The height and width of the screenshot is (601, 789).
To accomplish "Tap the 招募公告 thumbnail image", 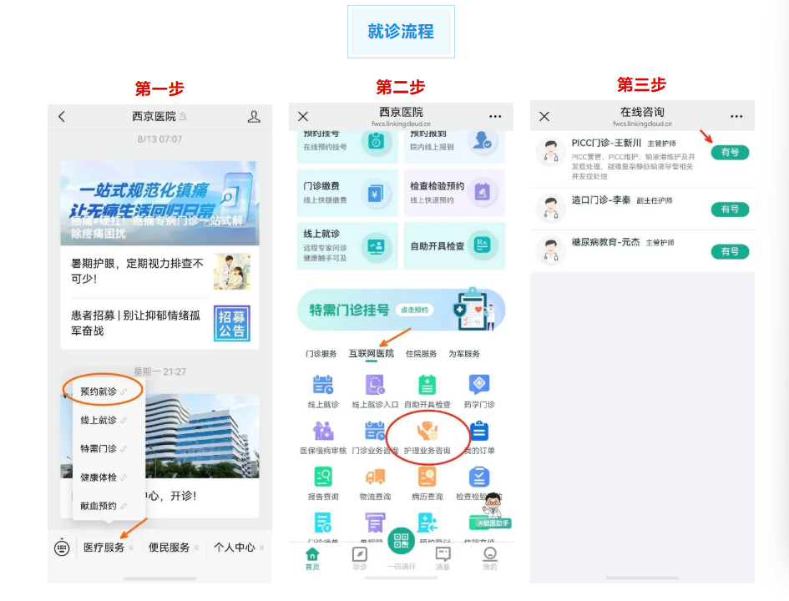I will 232,323.
